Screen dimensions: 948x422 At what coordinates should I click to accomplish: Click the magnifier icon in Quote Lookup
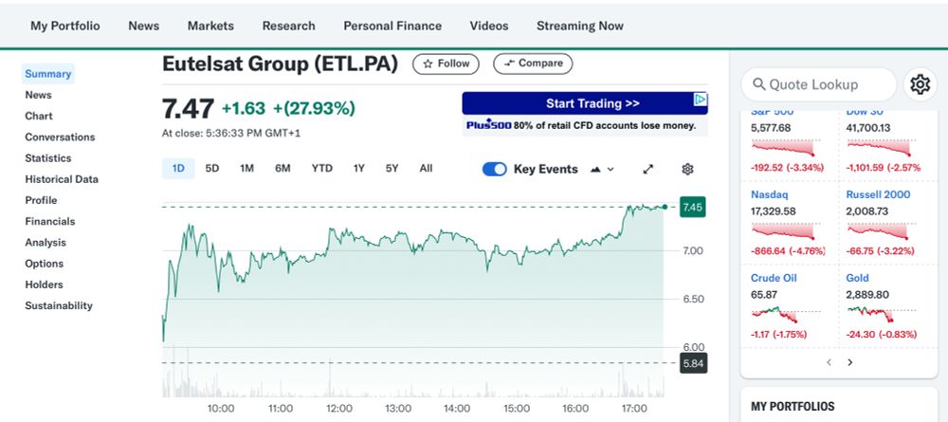click(x=758, y=84)
